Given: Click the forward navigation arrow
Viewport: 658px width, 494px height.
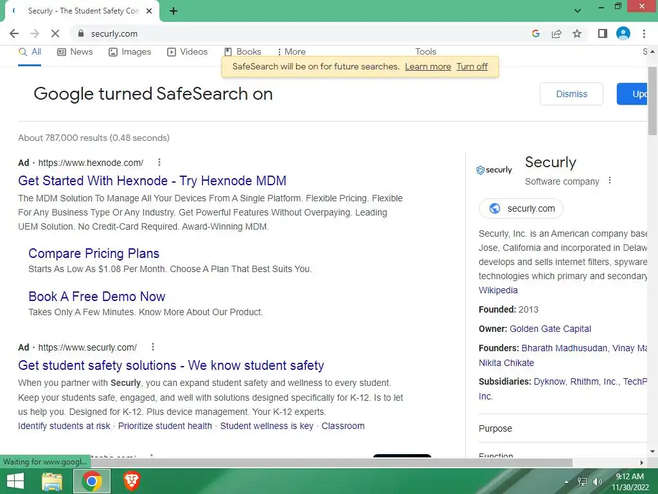Looking at the screenshot, I should tap(35, 33).
